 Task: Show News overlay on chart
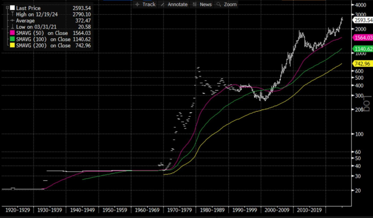coord(204,4)
